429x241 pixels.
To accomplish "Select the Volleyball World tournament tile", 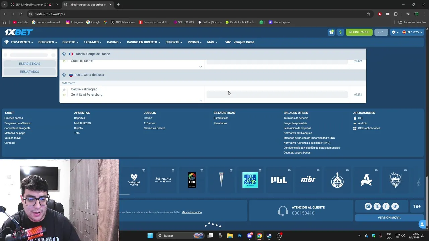I will click(x=134, y=180).
